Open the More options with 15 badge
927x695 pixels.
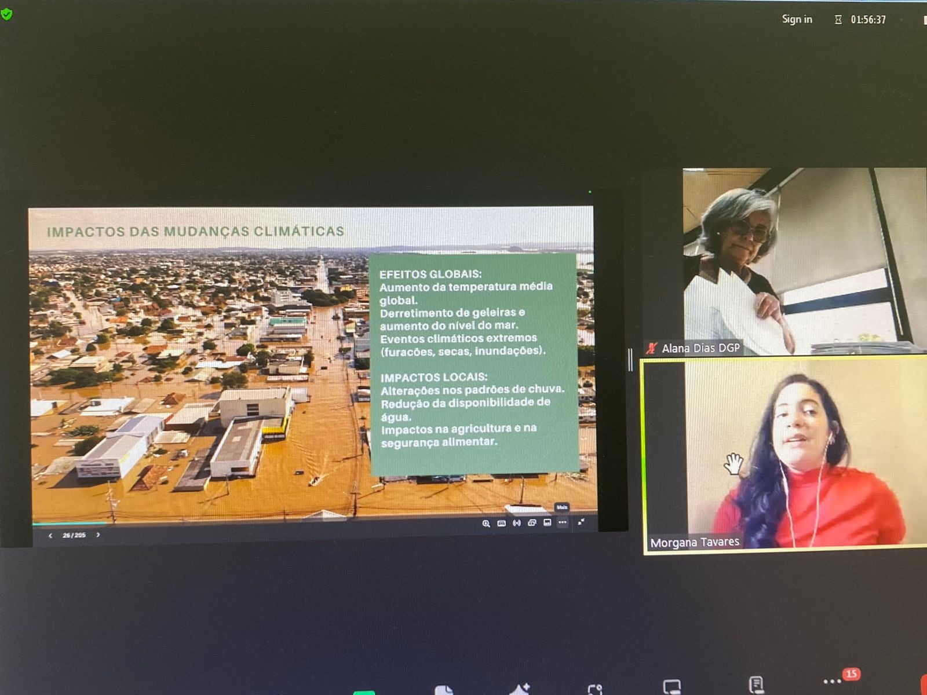click(x=833, y=682)
